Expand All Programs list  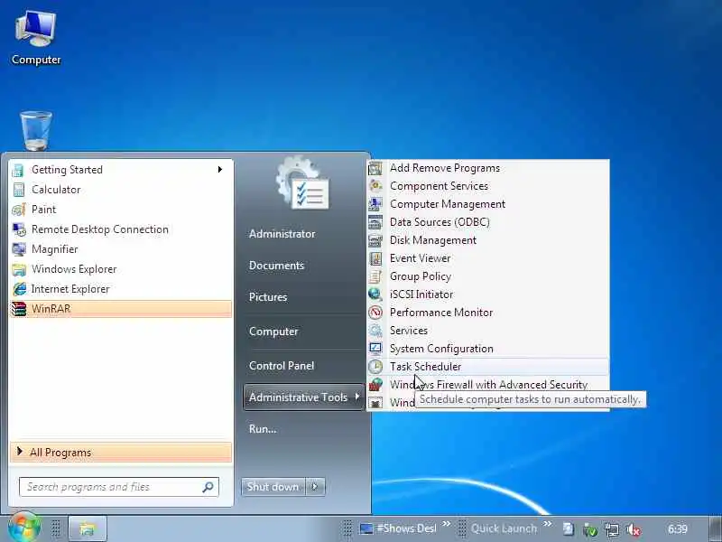click(121, 453)
